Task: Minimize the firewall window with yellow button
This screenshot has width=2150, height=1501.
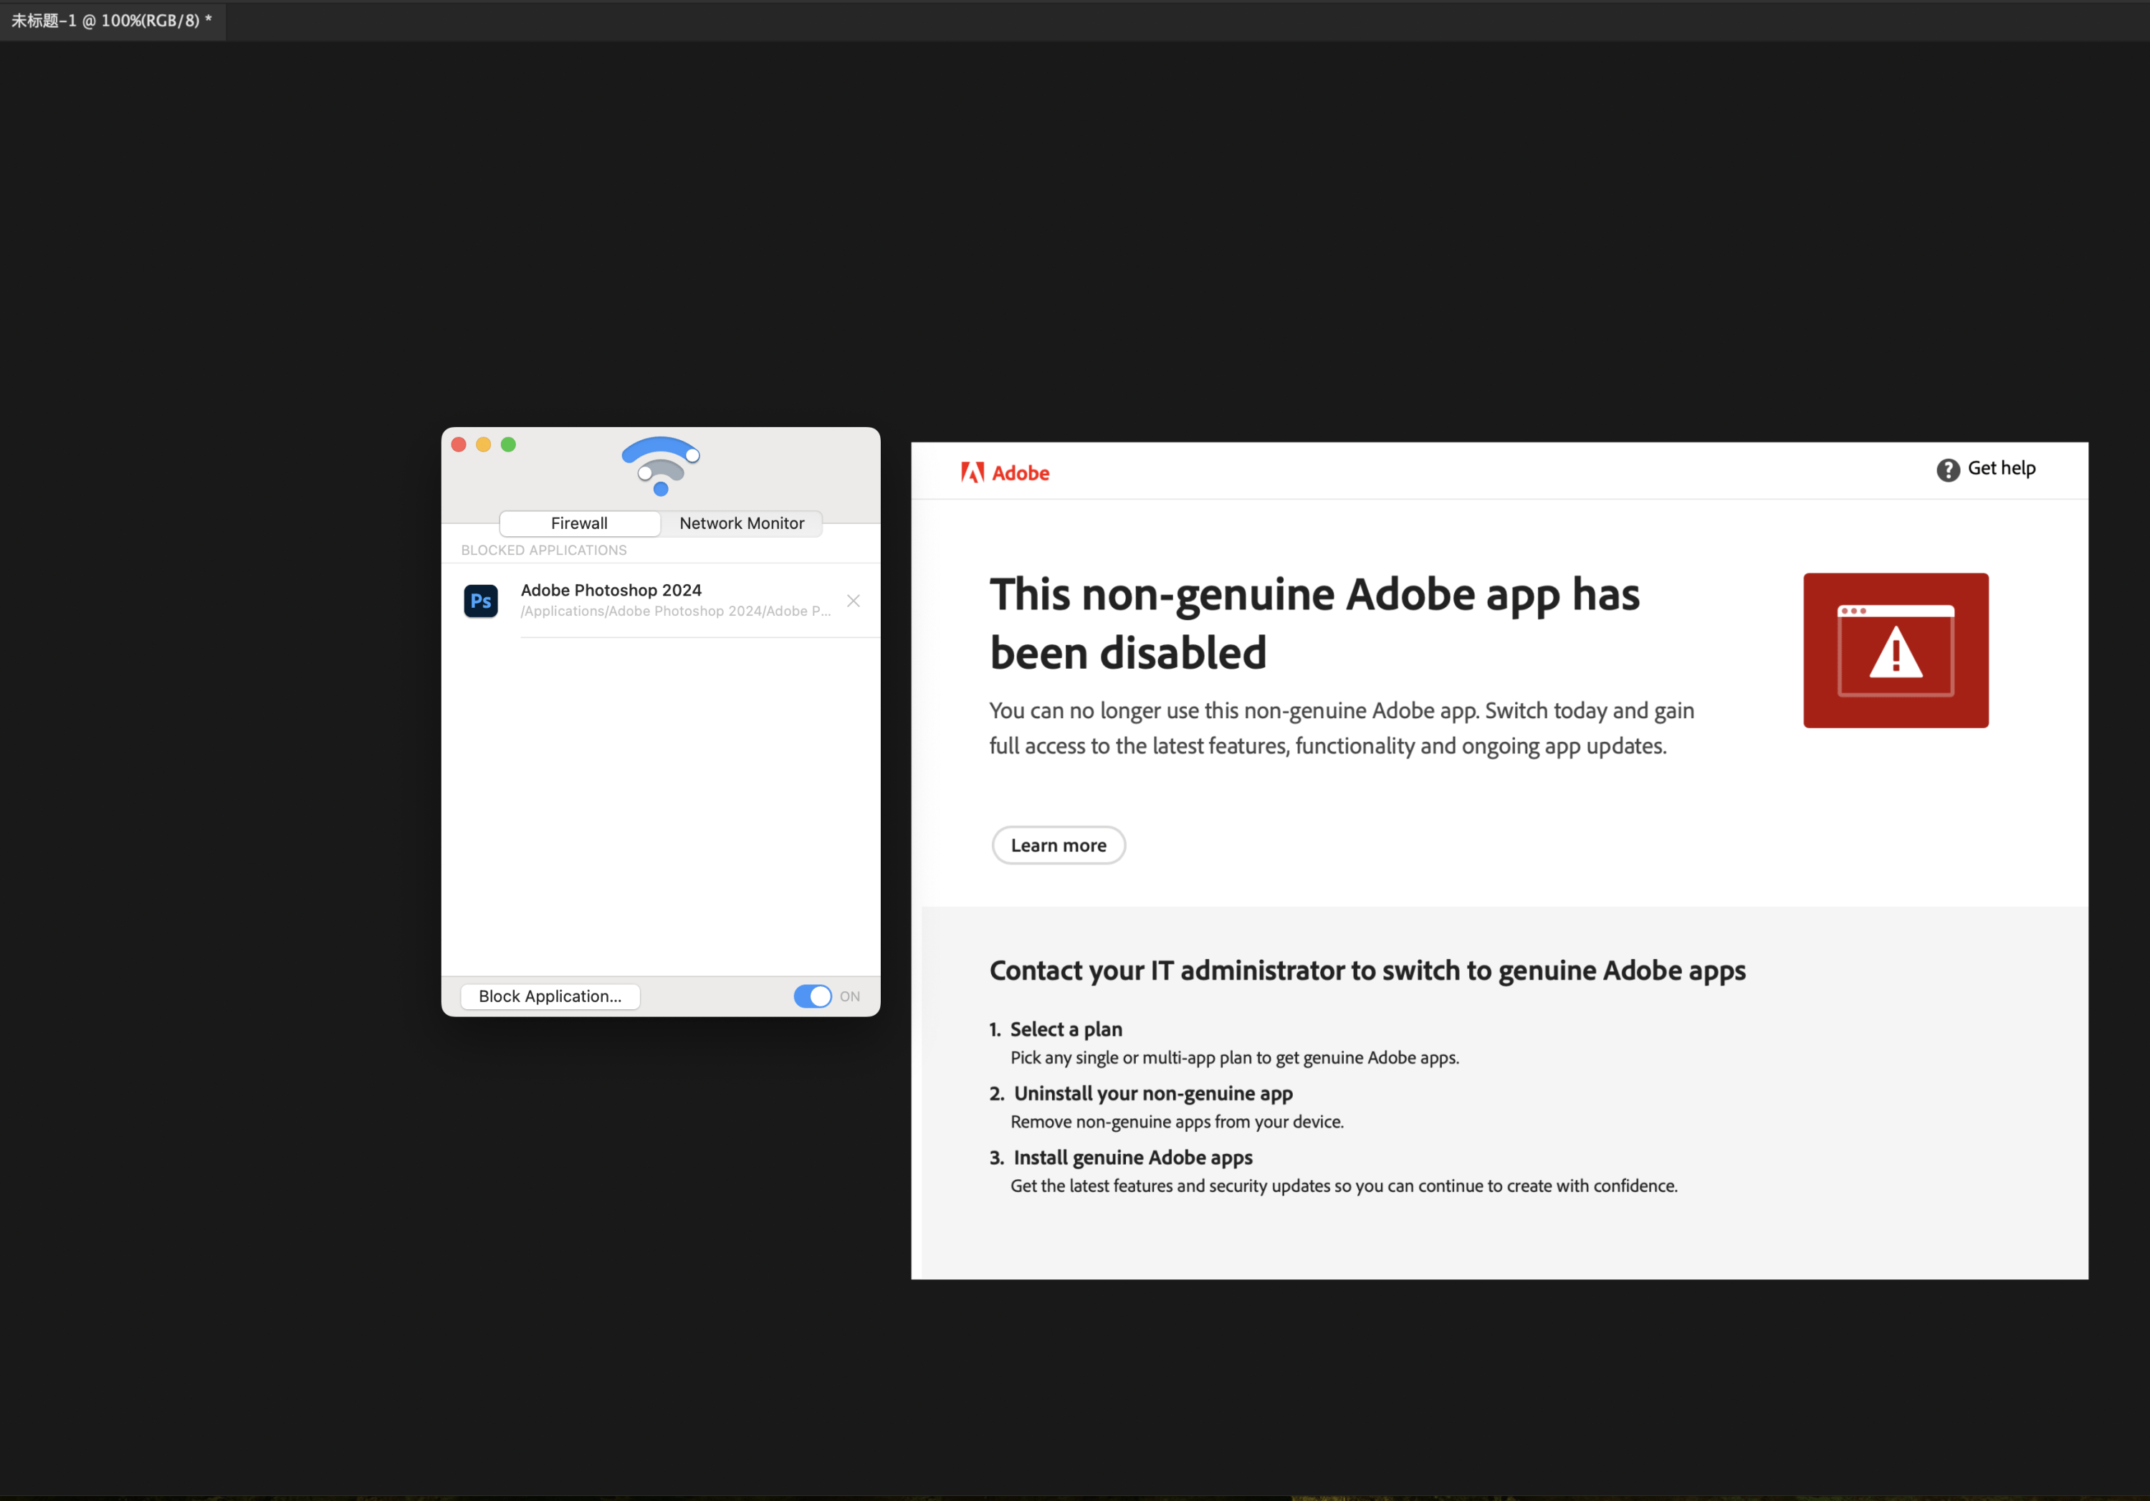Action: pyautogui.click(x=483, y=444)
